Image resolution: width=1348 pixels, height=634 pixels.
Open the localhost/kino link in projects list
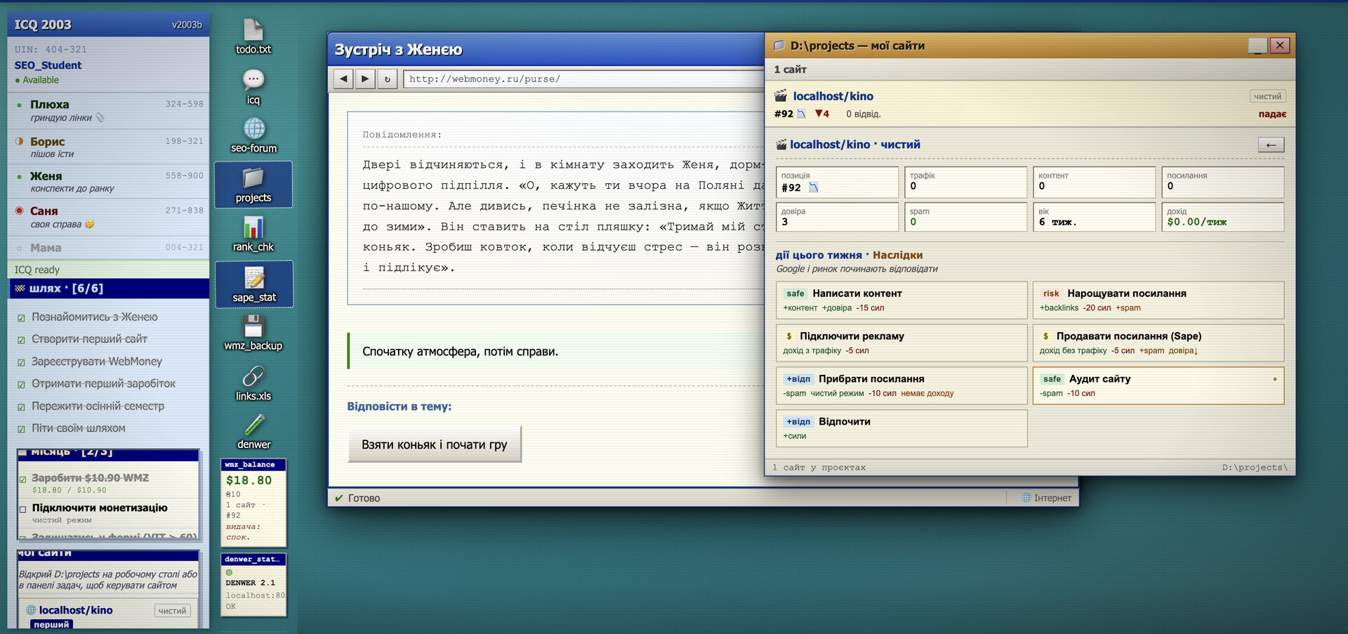tap(833, 96)
